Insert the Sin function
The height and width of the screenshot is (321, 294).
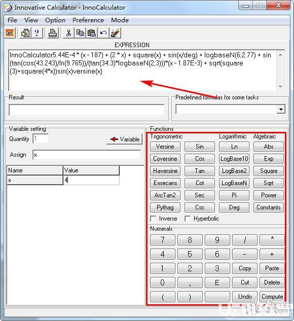(x=200, y=147)
